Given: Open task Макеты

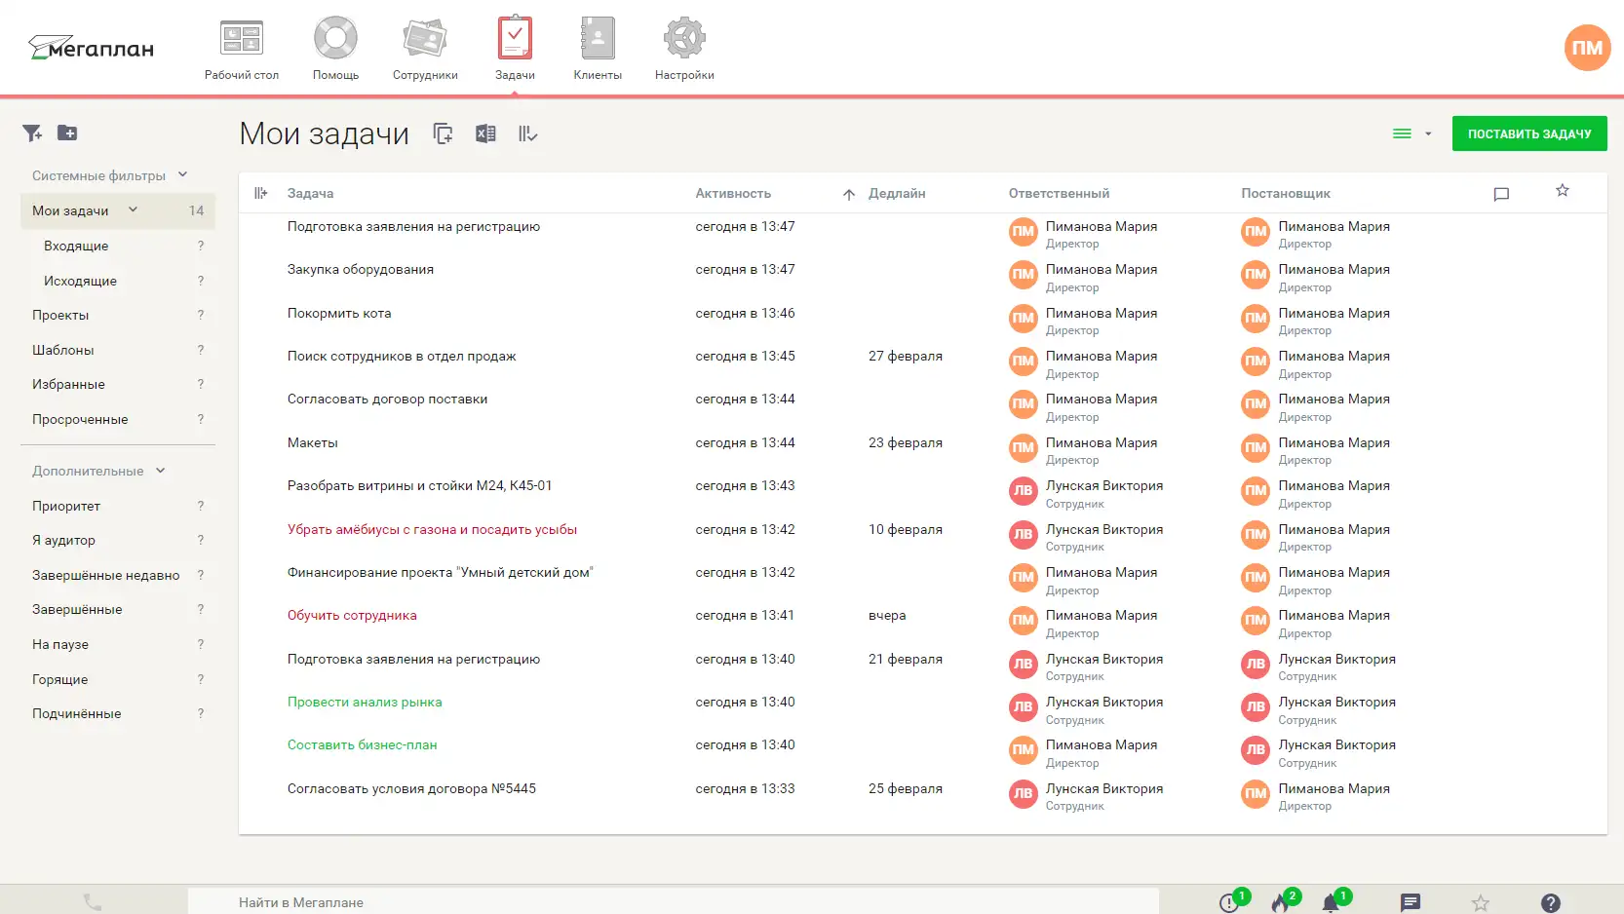Looking at the screenshot, I should tap(313, 442).
